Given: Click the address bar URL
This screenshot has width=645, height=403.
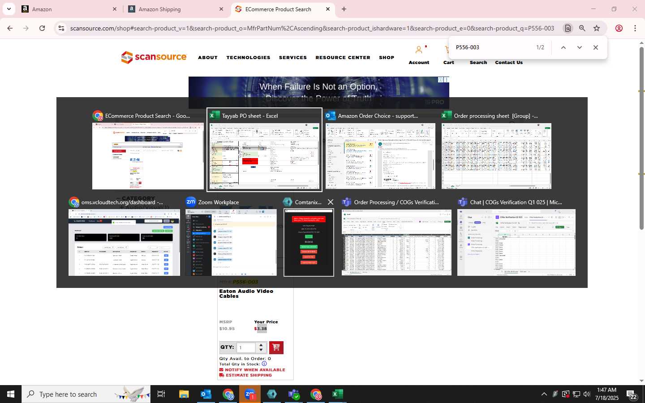Looking at the screenshot, I should (x=312, y=28).
